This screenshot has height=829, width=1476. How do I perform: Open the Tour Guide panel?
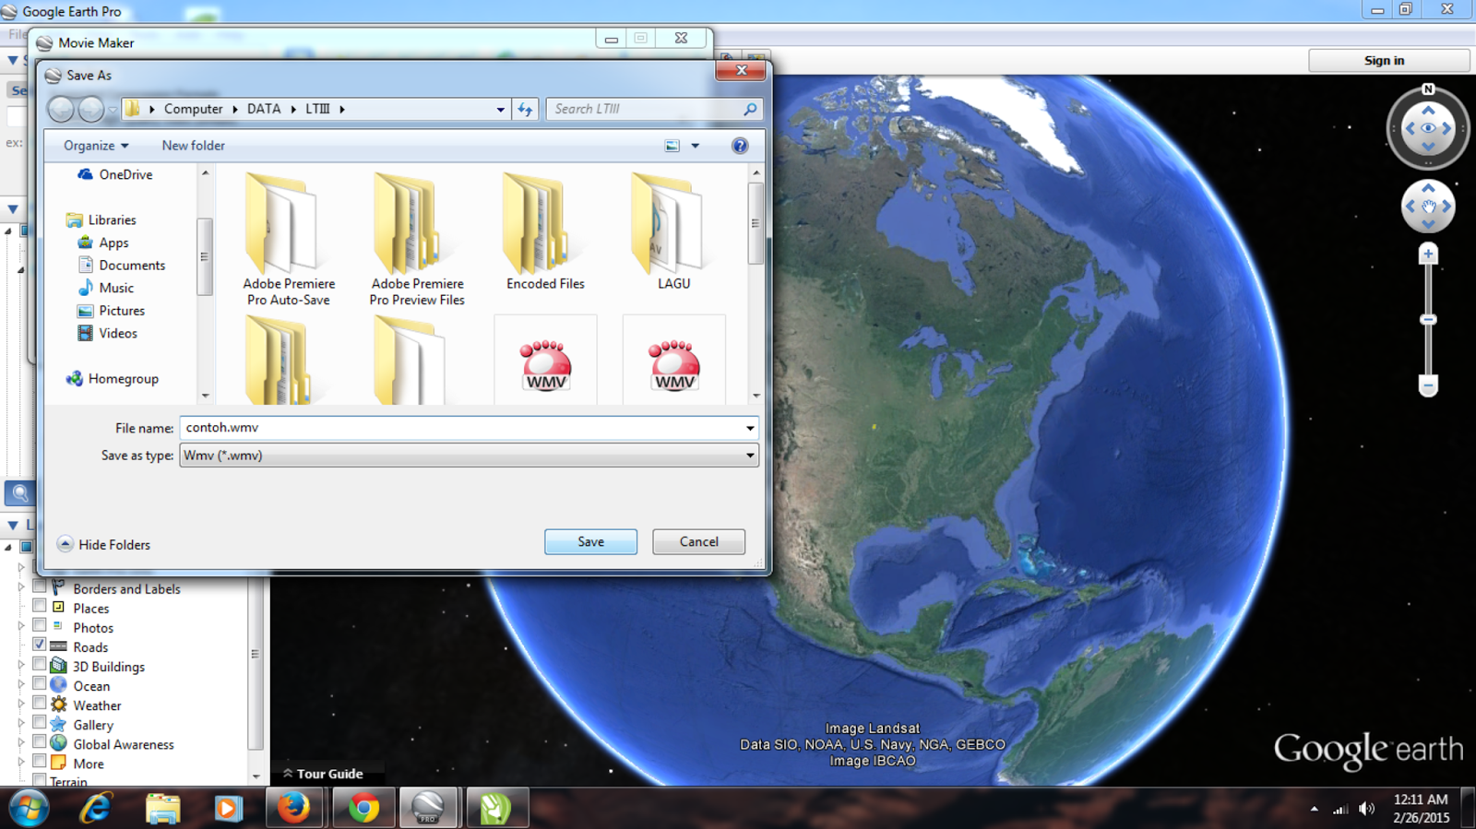(323, 774)
